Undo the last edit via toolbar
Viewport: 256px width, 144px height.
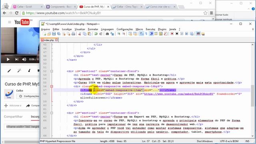point(96,34)
